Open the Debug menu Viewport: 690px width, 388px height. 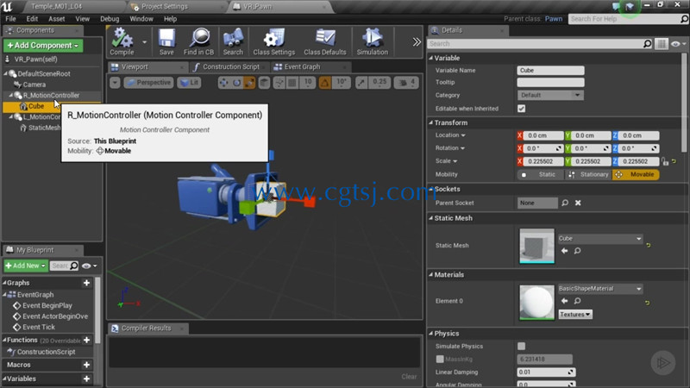[x=110, y=19]
